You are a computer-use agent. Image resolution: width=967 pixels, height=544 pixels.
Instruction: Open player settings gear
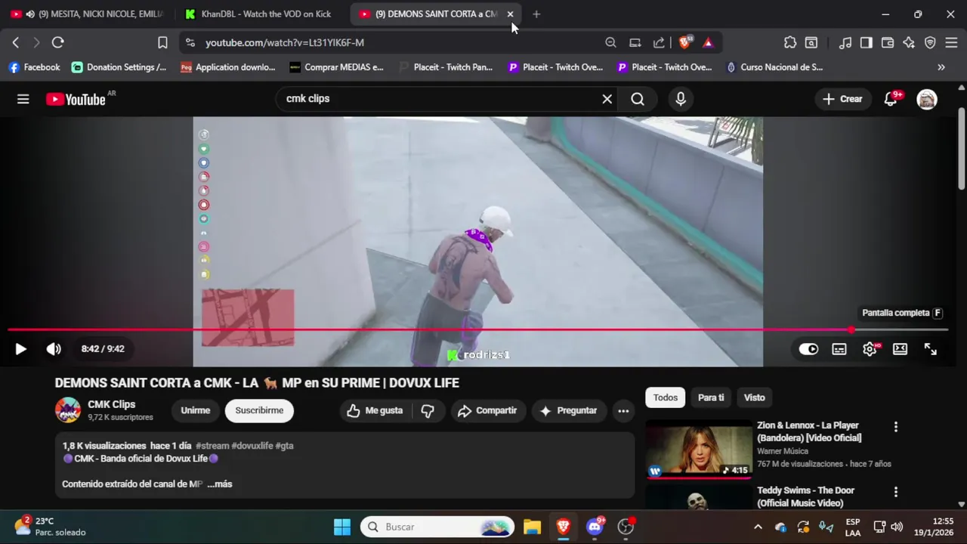point(870,349)
